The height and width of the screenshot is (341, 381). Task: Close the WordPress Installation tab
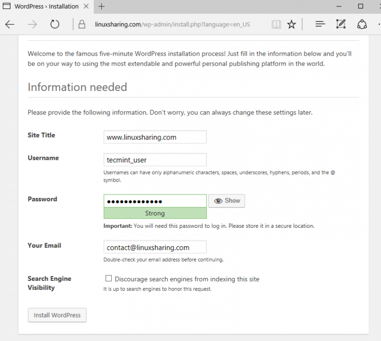(86, 6)
